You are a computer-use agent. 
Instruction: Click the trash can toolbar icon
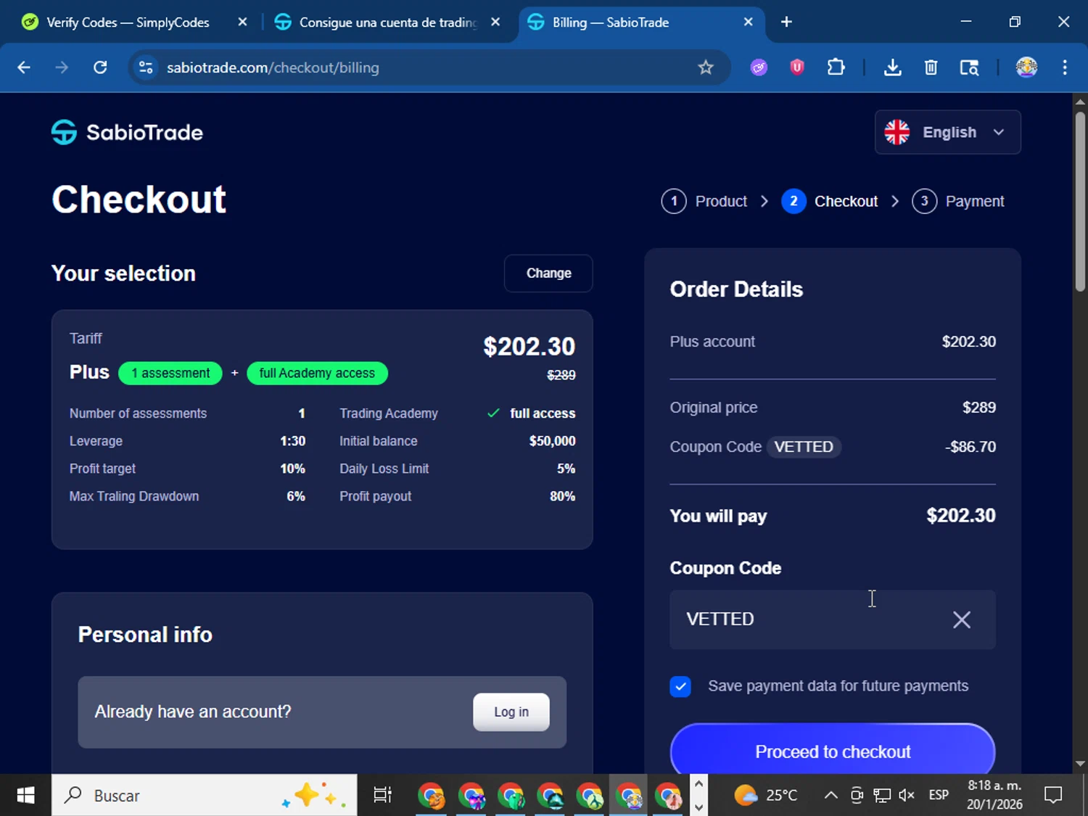tap(931, 67)
